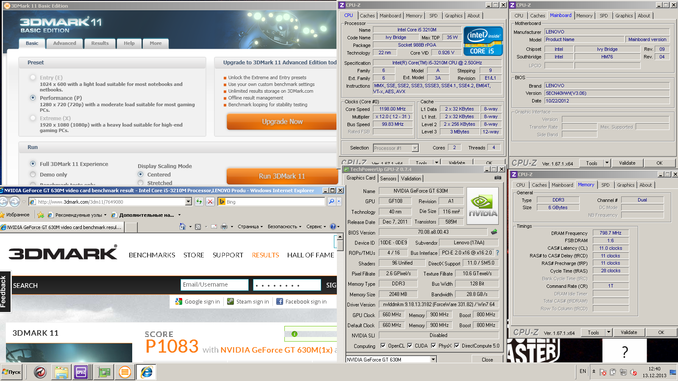Select the Demo only radio
Screen dimensions: 678x381
point(33,174)
